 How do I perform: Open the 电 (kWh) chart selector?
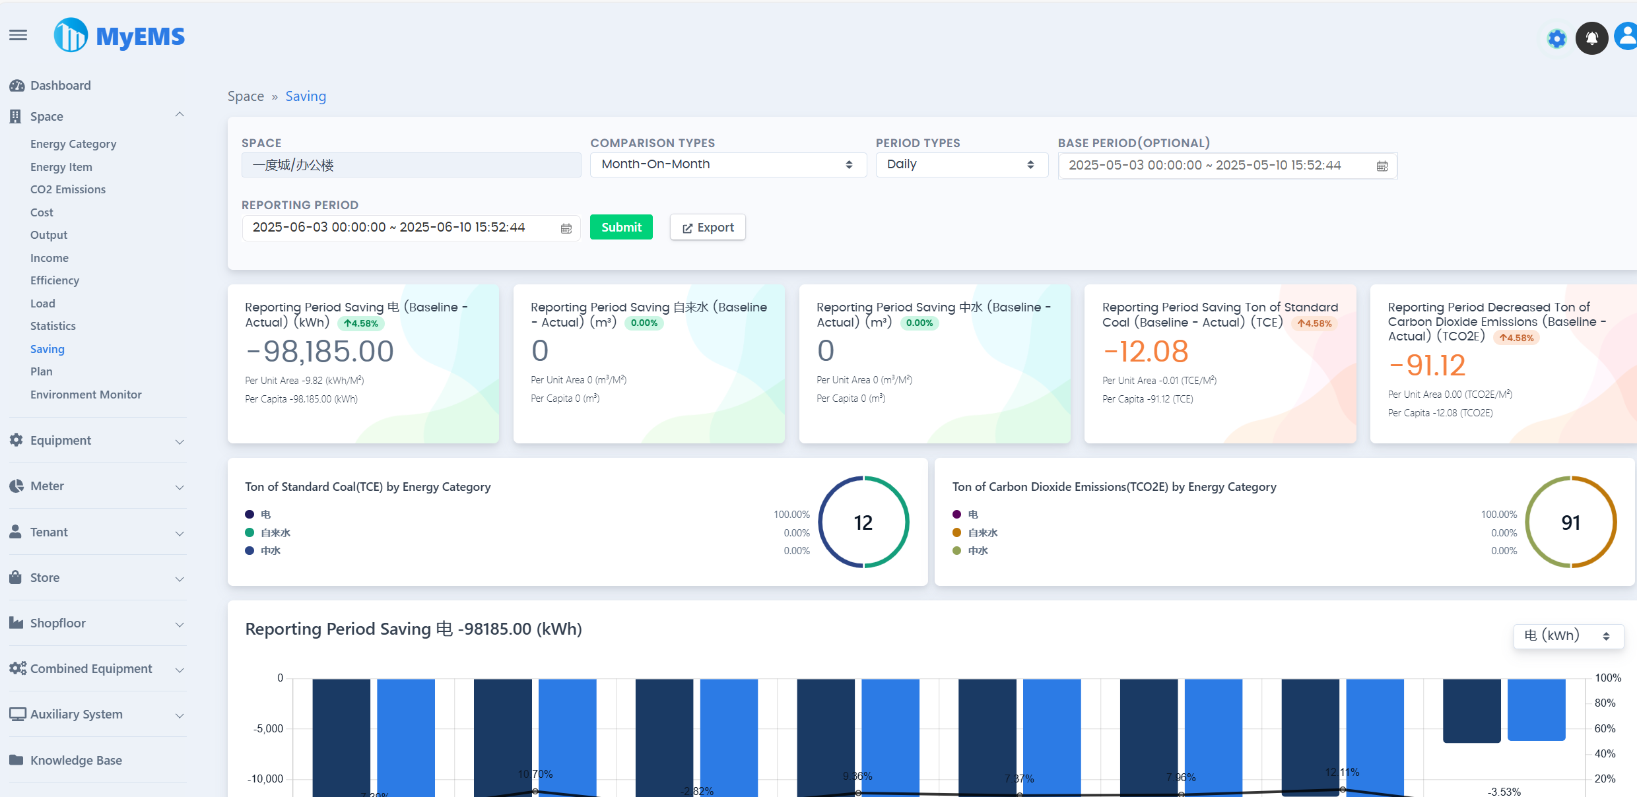(x=1568, y=636)
